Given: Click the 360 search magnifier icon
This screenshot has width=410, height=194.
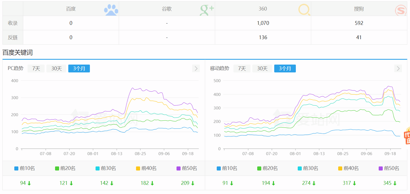Looking at the screenshot, I should pos(304,10).
